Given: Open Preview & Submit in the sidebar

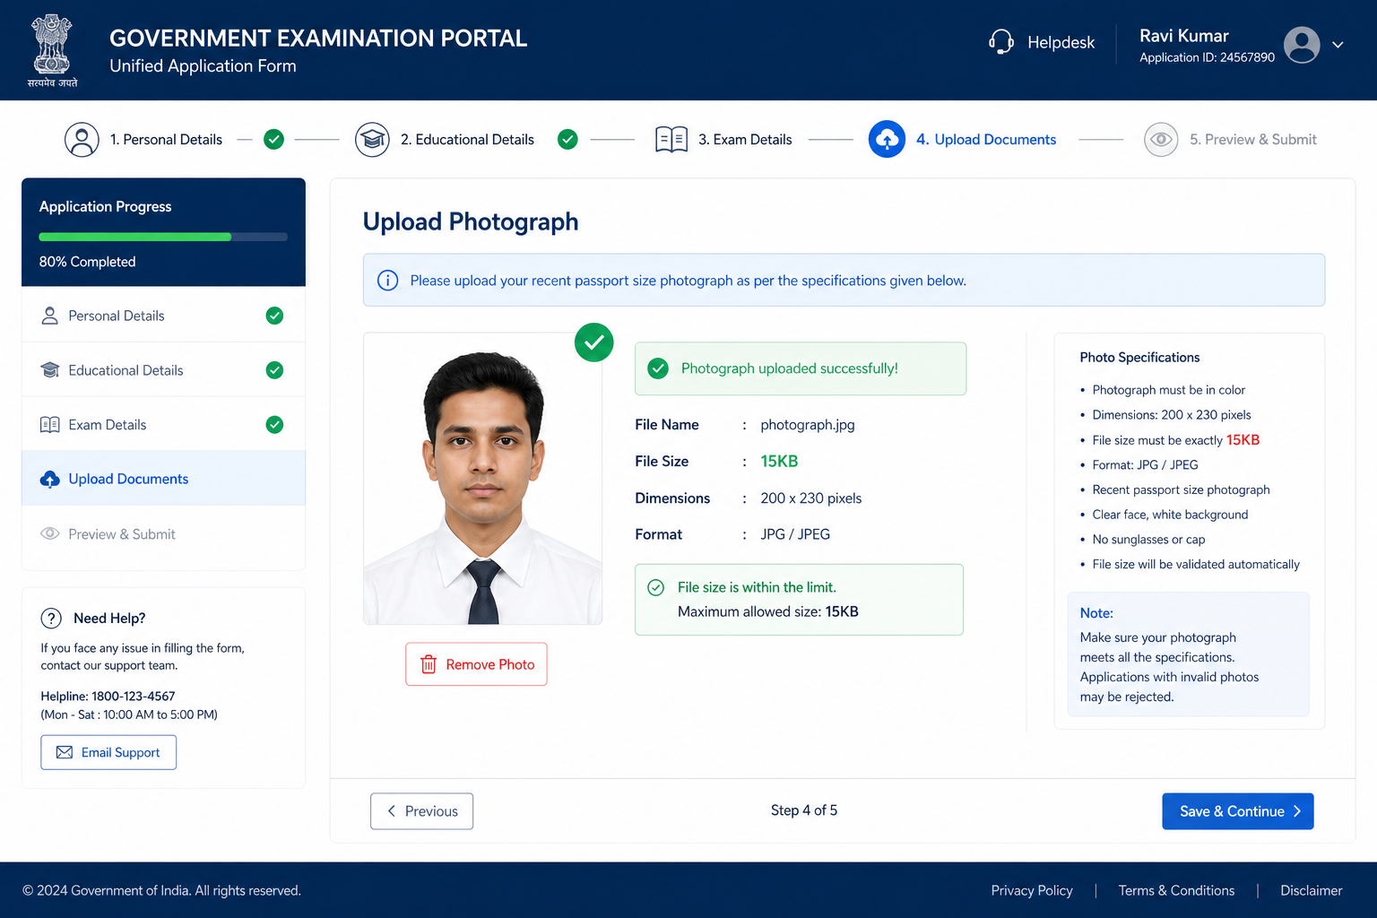Looking at the screenshot, I should (x=163, y=534).
